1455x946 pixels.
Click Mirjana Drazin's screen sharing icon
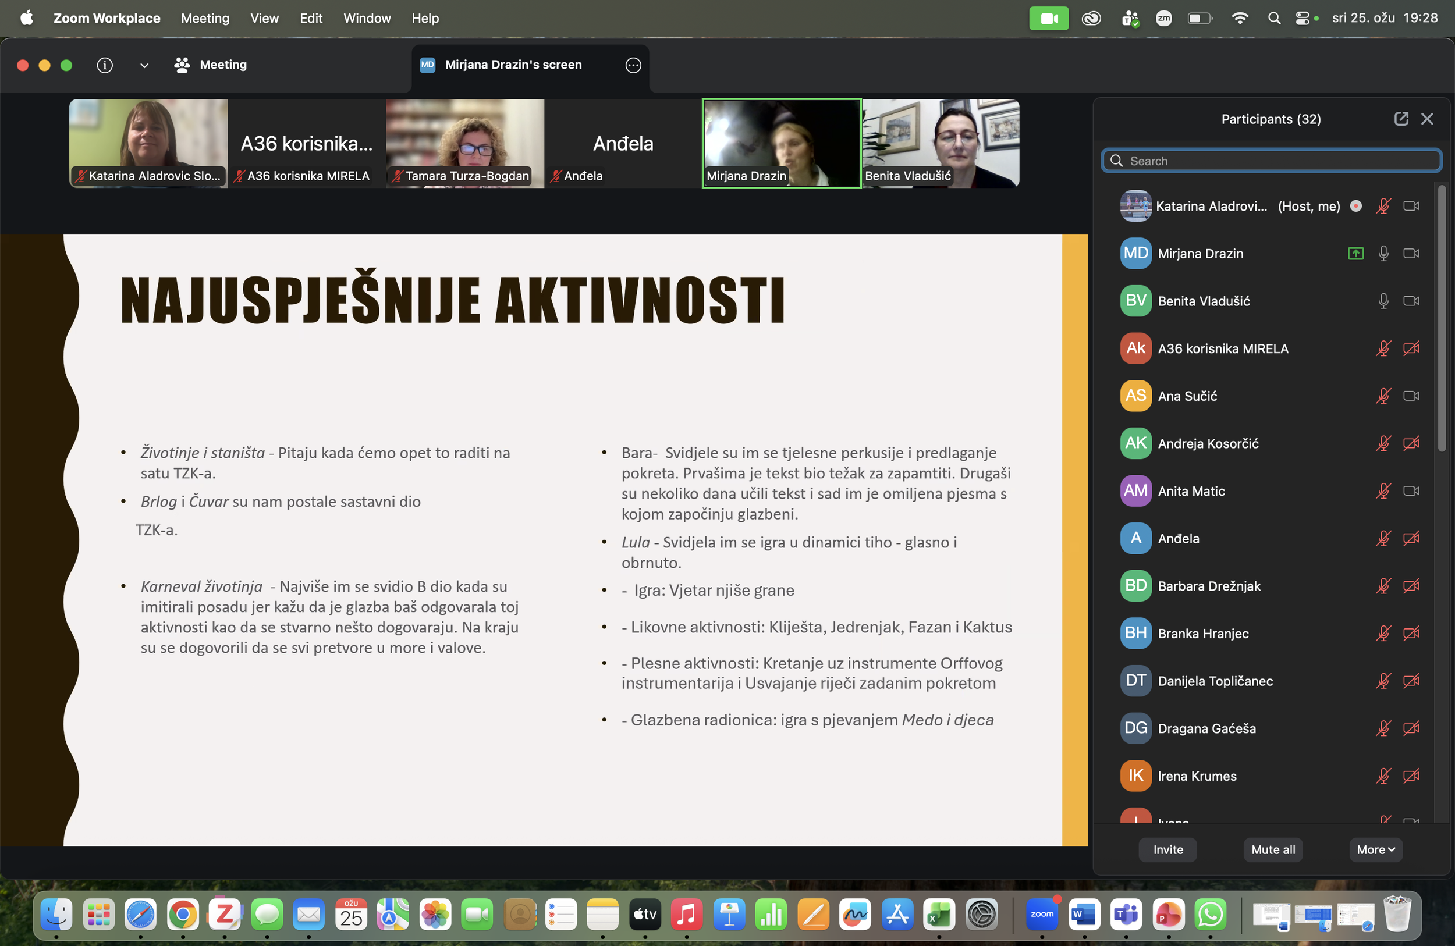pyautogui.click(x=1355, y=253)
